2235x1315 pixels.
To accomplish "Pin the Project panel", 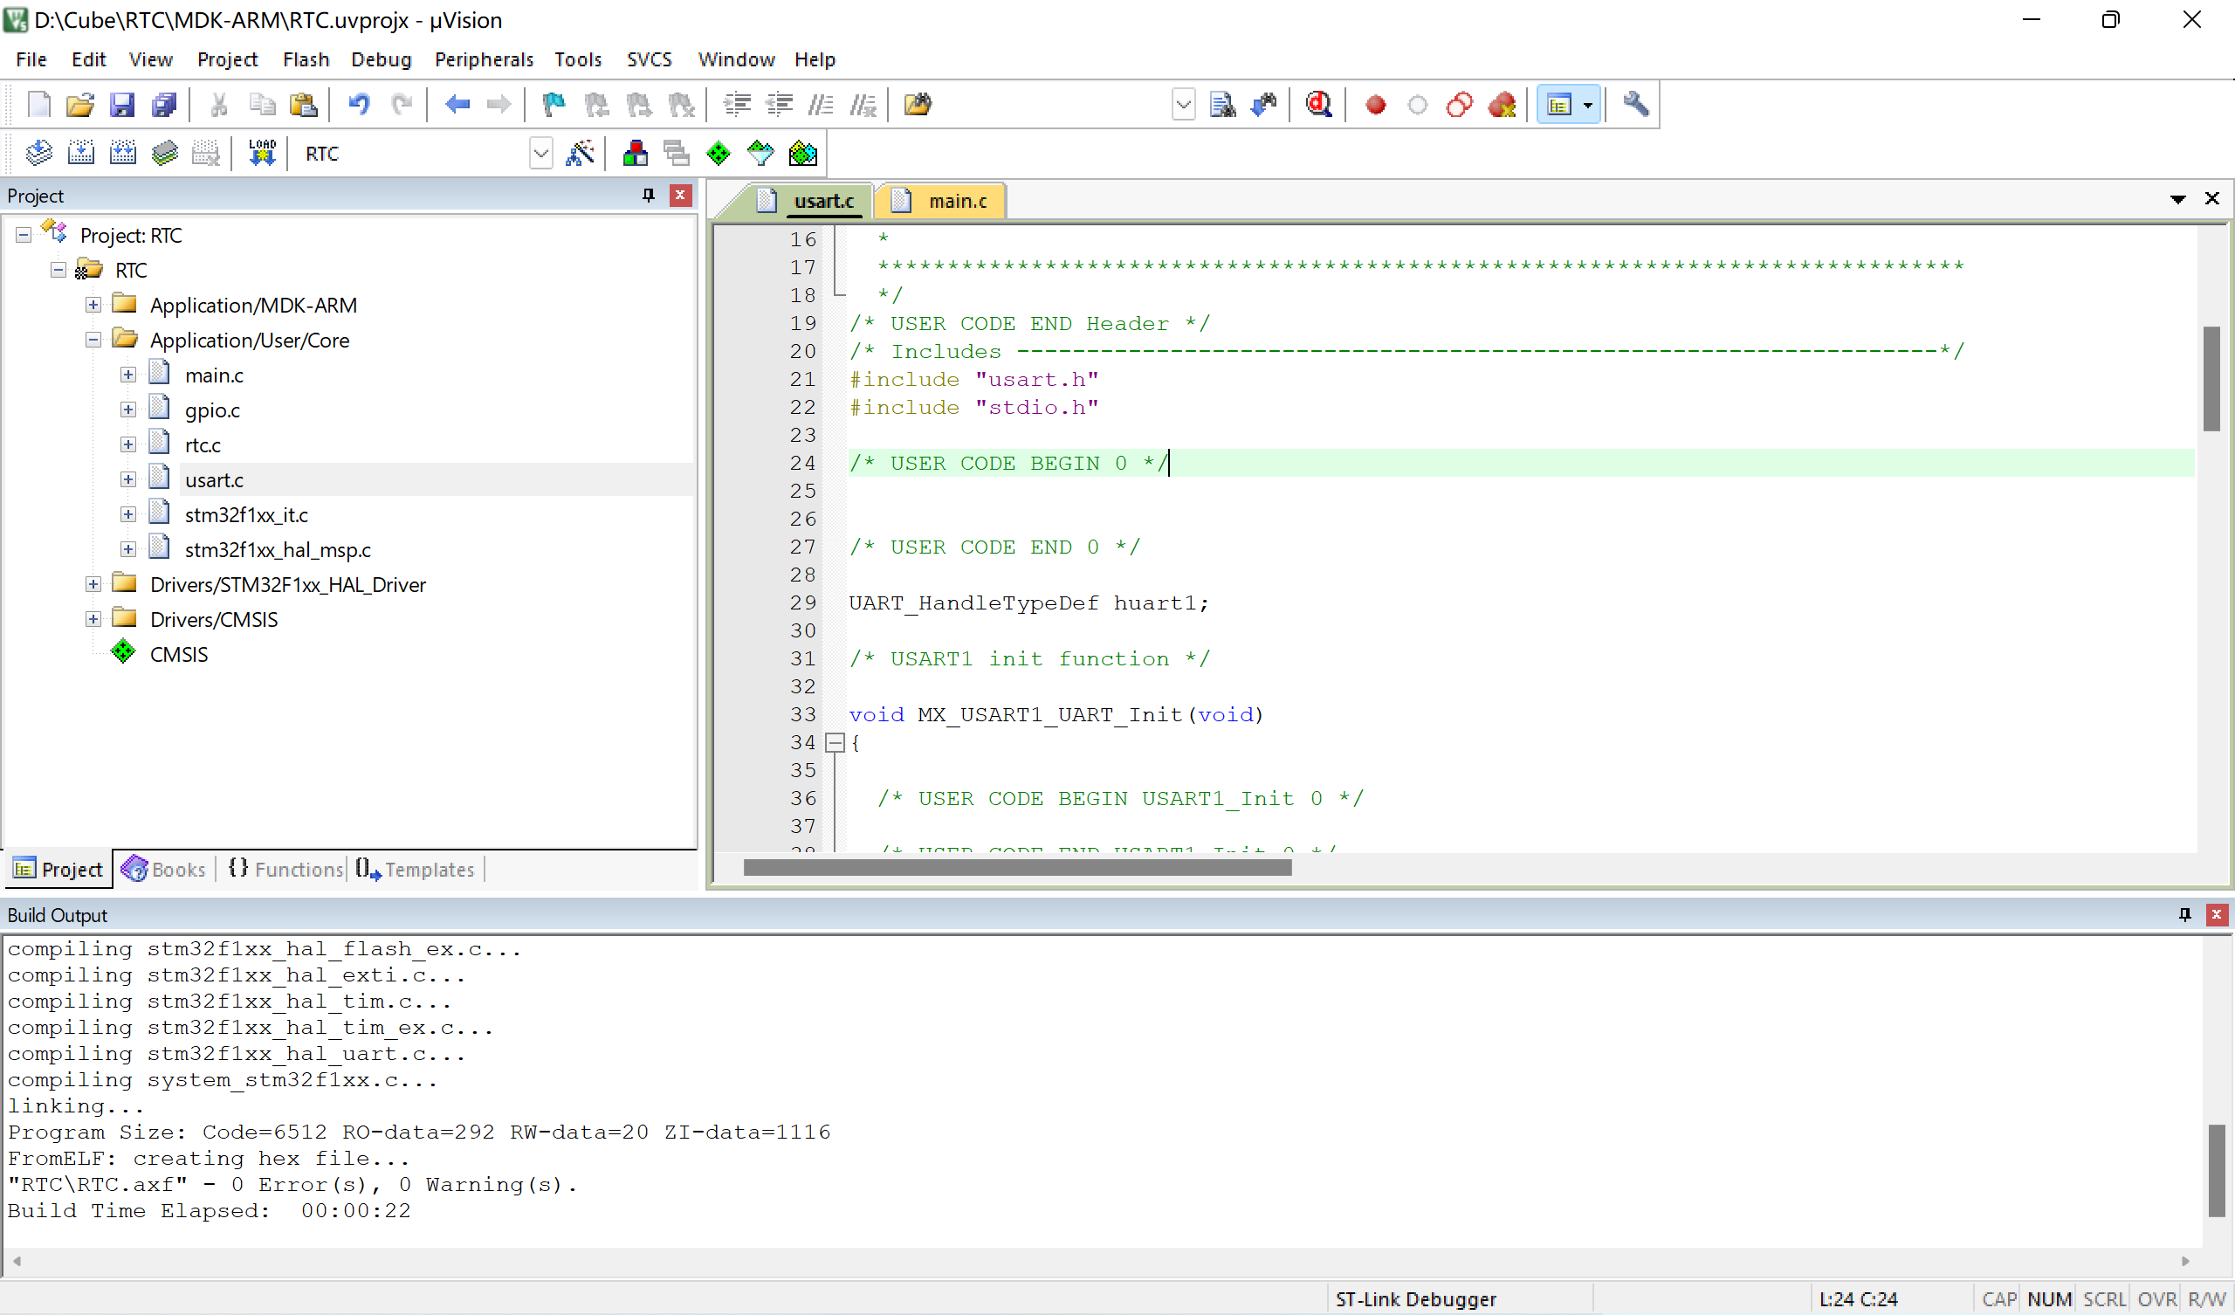I will (x=649, y=196).
